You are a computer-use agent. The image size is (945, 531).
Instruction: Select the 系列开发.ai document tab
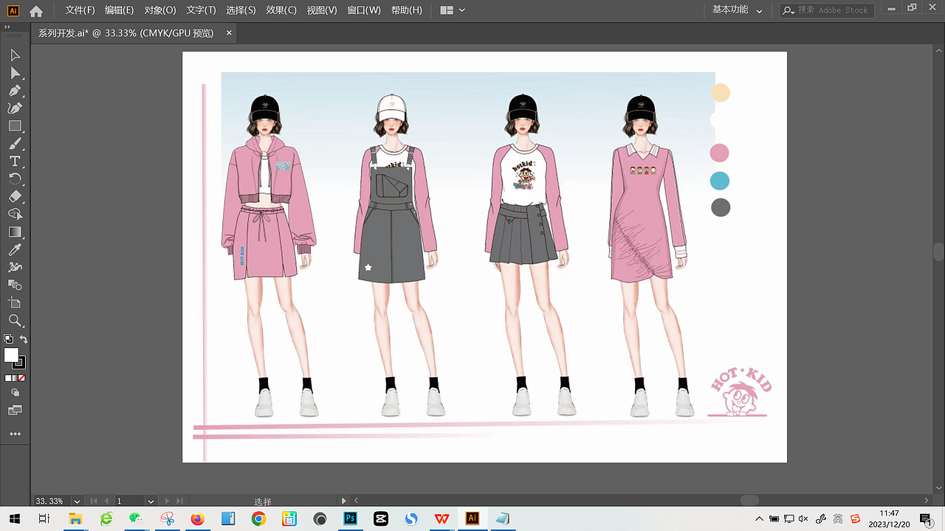click(126, 33)
